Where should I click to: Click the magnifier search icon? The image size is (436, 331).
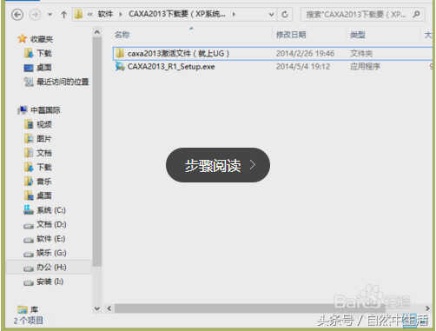[x=416, y=14]
